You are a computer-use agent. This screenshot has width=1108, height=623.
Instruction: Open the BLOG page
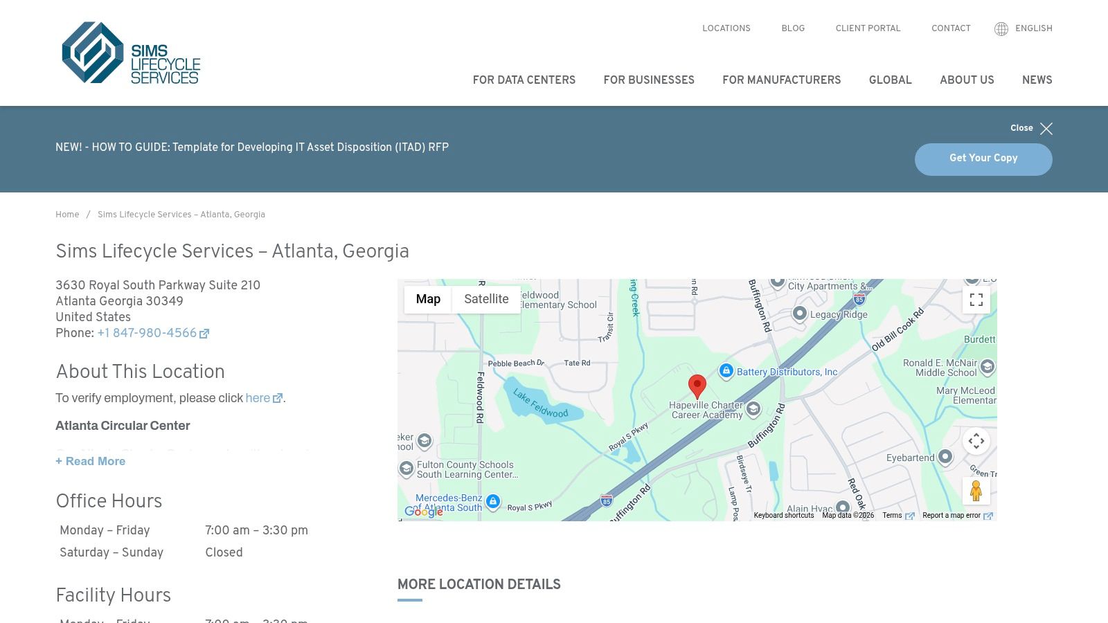(793, 28)
